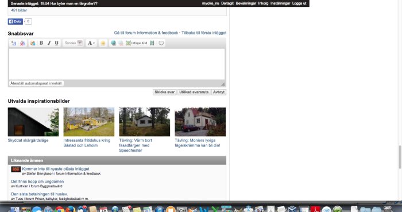Toggle italic formatting
Image resolution: width=402 pixels, height=212 pixels.
click(49, 43)
